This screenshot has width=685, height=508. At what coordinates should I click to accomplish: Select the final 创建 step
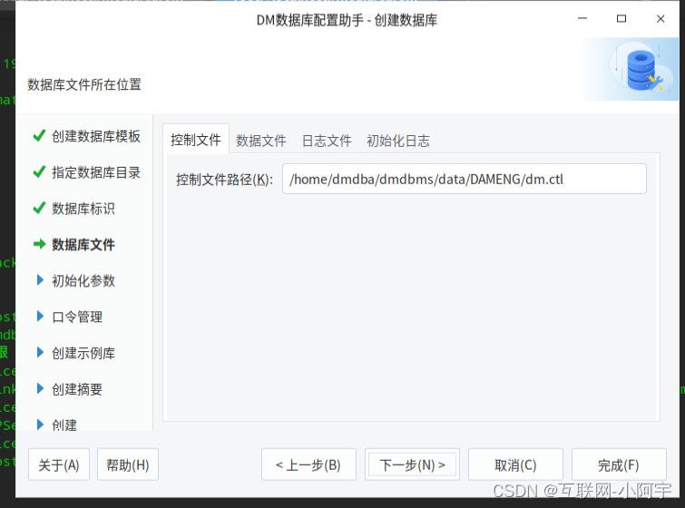pos(64,425)
